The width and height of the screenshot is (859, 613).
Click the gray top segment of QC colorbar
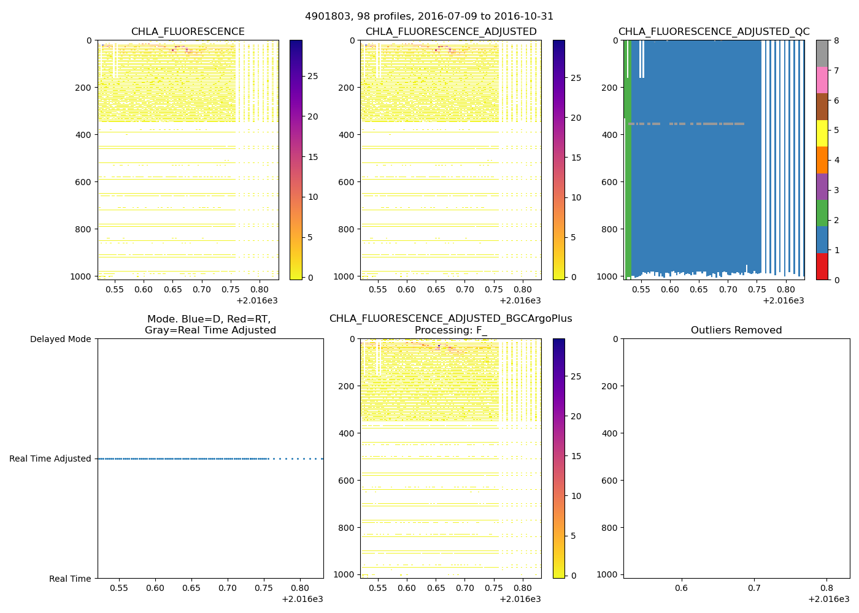[x=822, y=53]
